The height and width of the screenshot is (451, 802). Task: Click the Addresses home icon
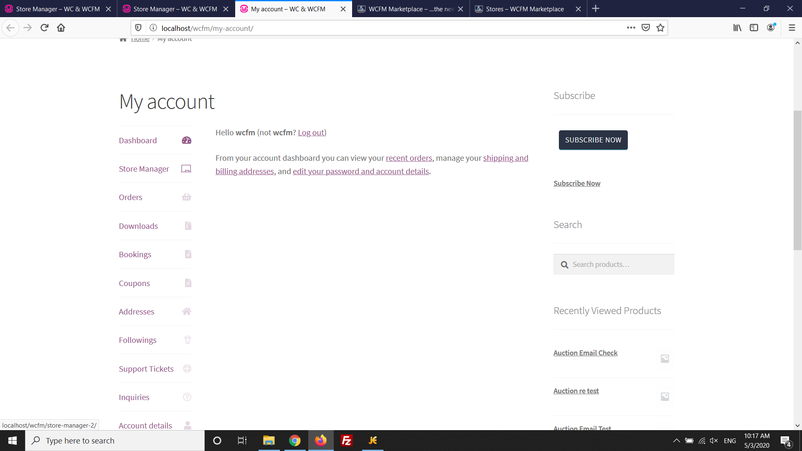click(x=187, y=312)
